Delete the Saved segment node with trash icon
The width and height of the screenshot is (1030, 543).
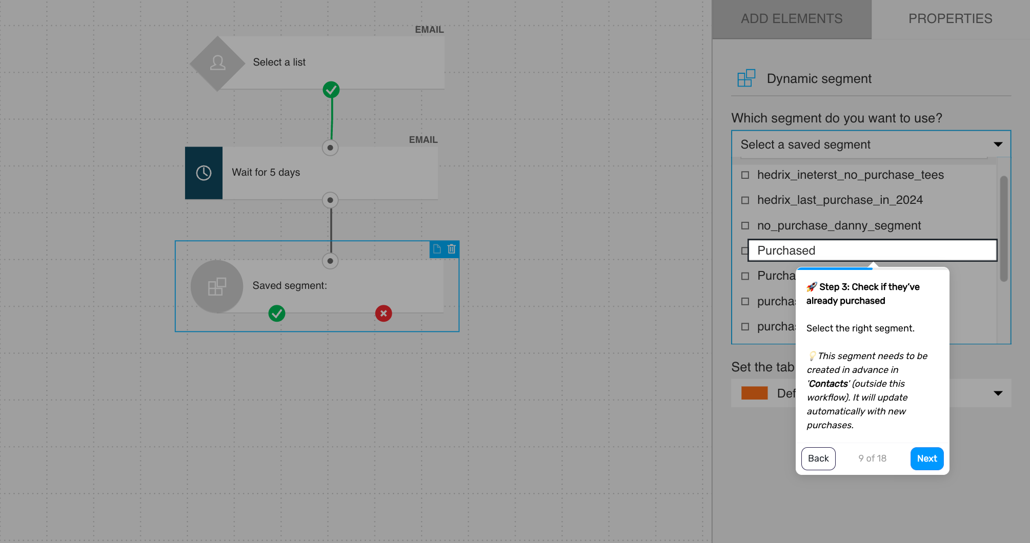coord(452,249)
